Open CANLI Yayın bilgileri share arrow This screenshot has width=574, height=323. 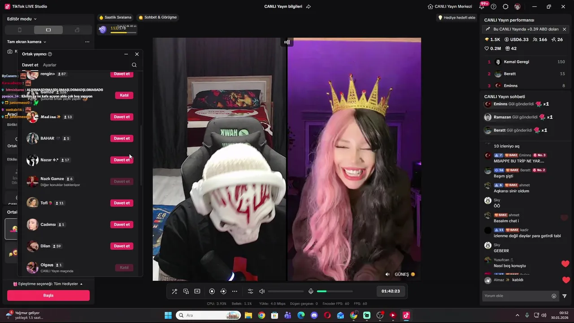tap(309, 7)
